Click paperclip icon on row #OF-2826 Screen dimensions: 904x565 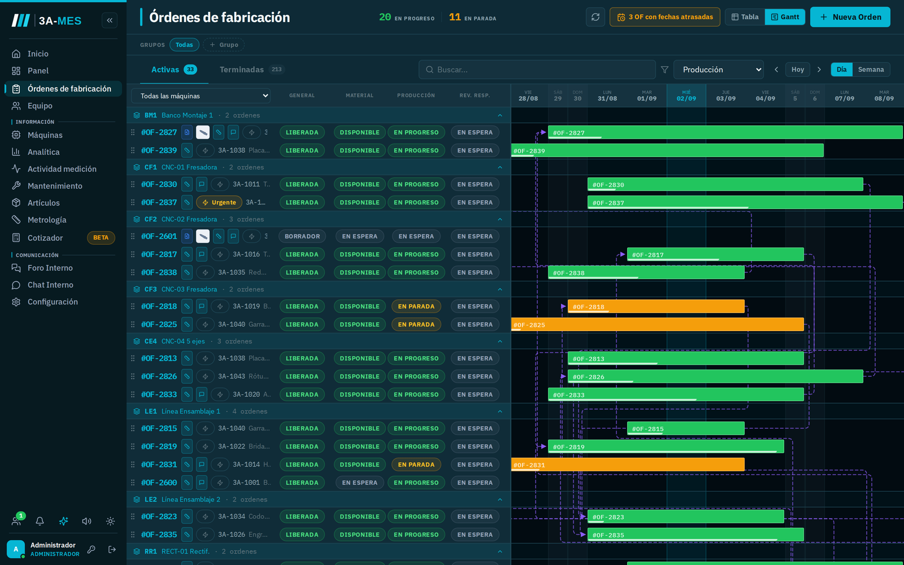click(187, 376)
